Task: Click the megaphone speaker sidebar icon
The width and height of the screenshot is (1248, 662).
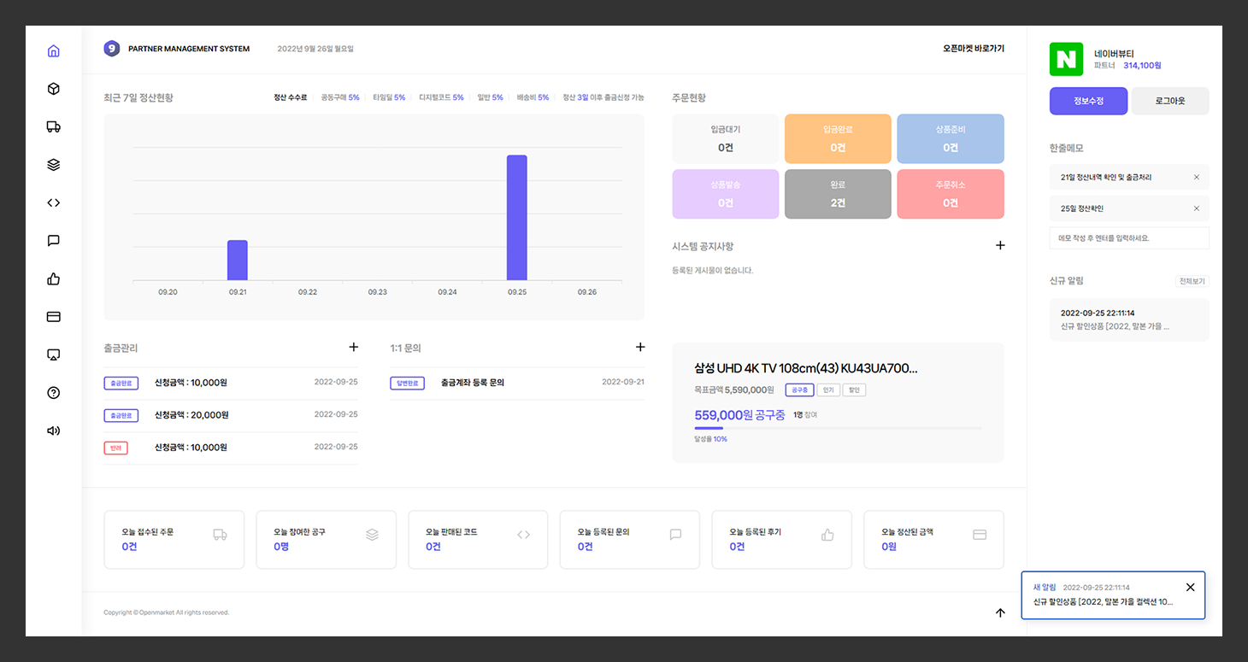Action: click(53, 431)
